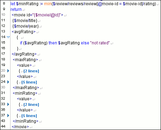Viewport: 161px width, 130px height.
Task: Click the [5 lines] placeholder on line 37
Action: pyautogui.click(x=29, y=116)
